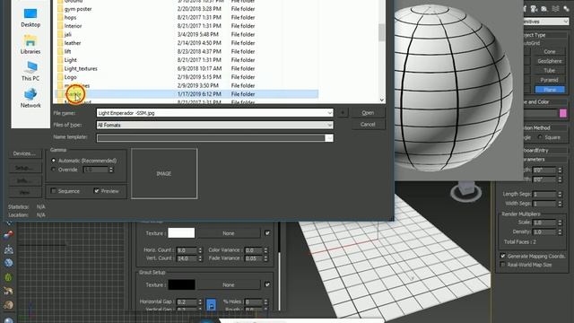
Task: Choose the GeoSphere primitive button
Action: click(x=550, y=61)
